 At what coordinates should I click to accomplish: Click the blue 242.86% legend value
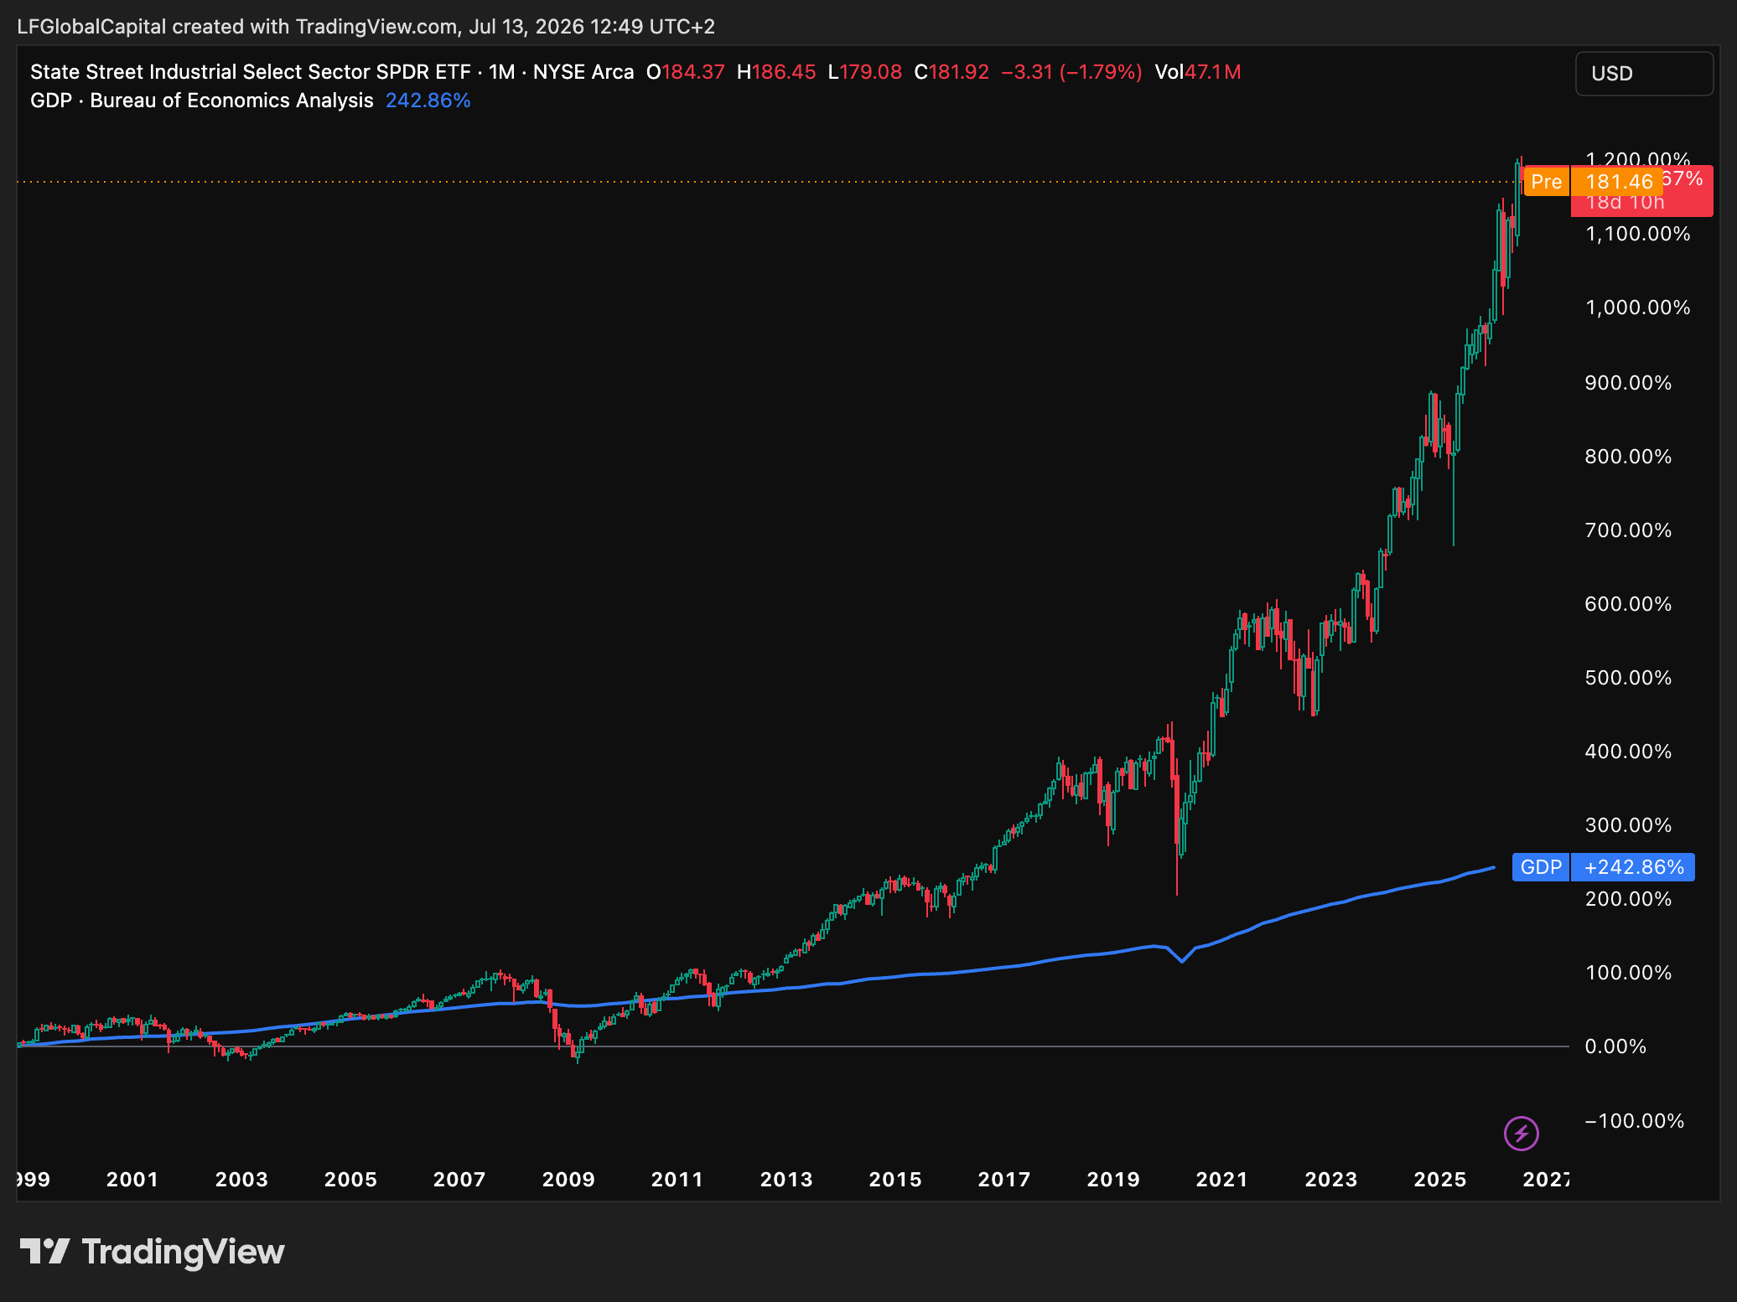pos(428,101)
